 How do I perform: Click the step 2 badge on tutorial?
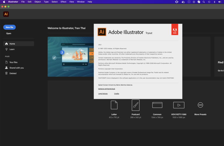click(x=62, y=52)
